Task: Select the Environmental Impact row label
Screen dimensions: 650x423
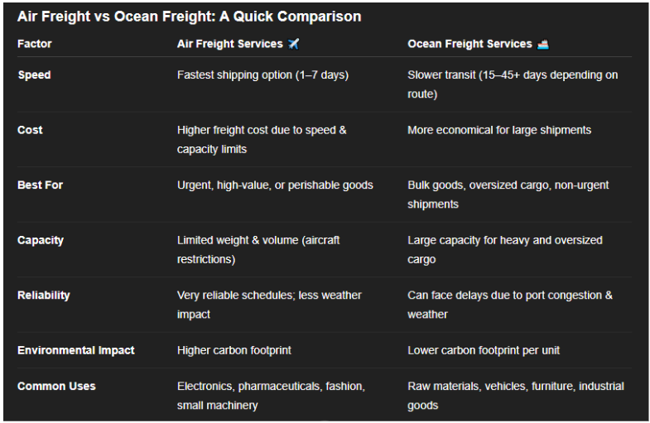Action: (76, 350)
